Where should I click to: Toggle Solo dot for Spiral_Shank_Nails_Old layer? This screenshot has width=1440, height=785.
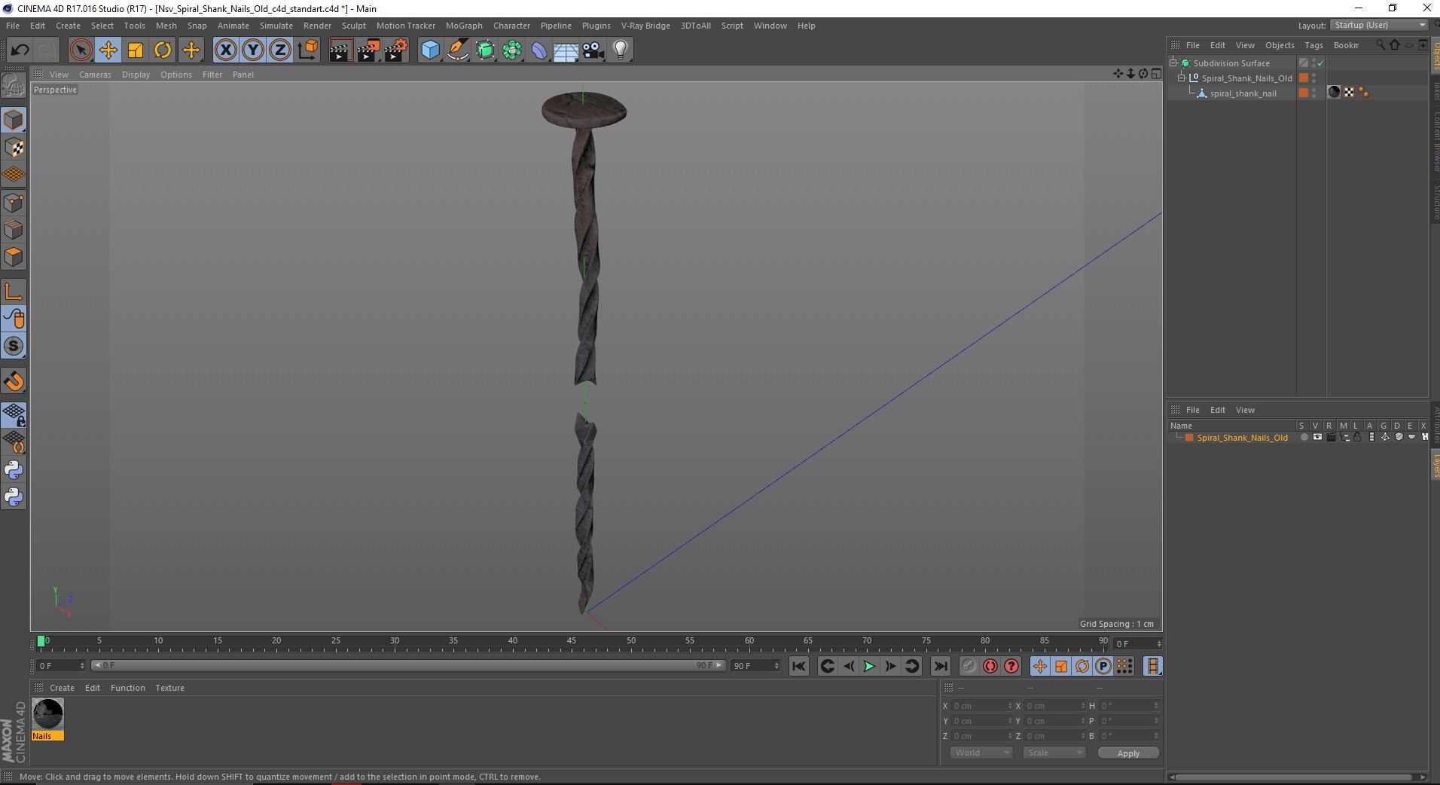click(x=1304, y=437)
